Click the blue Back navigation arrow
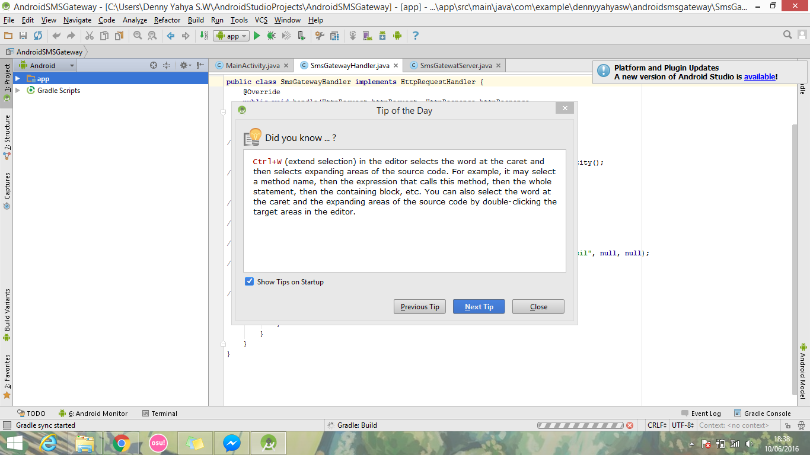This screenshot has height=455, width=810. pyautogui.click(x=171, y=36)
